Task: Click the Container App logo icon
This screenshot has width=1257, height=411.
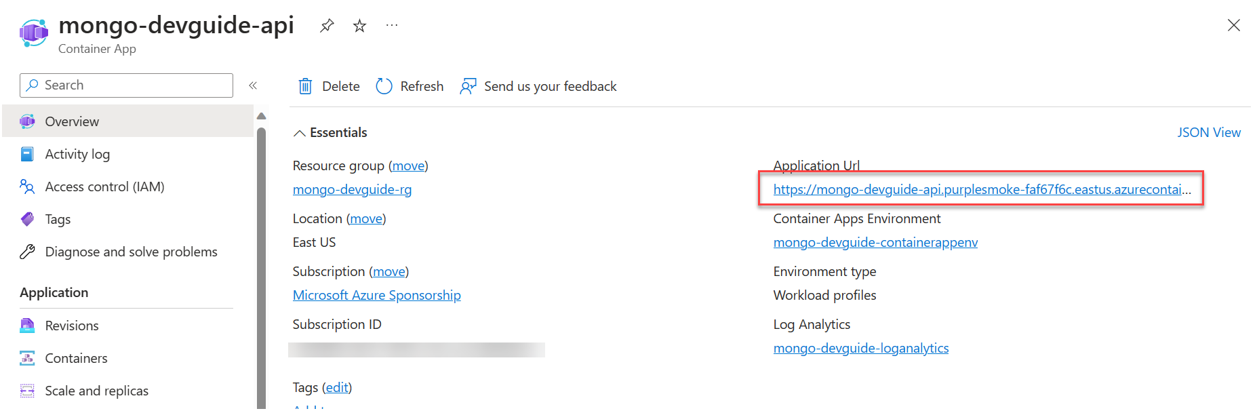Action: (34, 33)
